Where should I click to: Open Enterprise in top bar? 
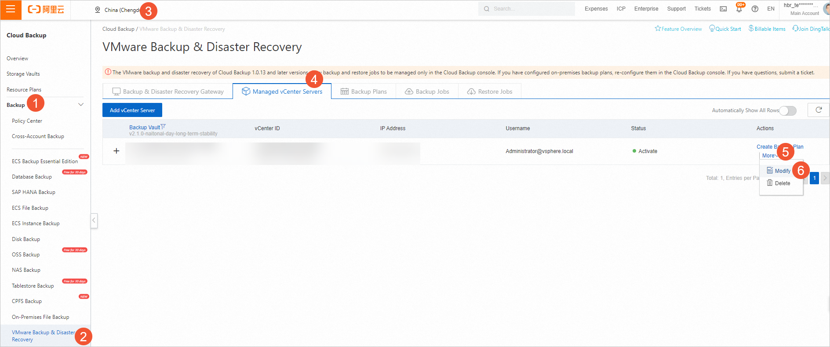point(646,9)
